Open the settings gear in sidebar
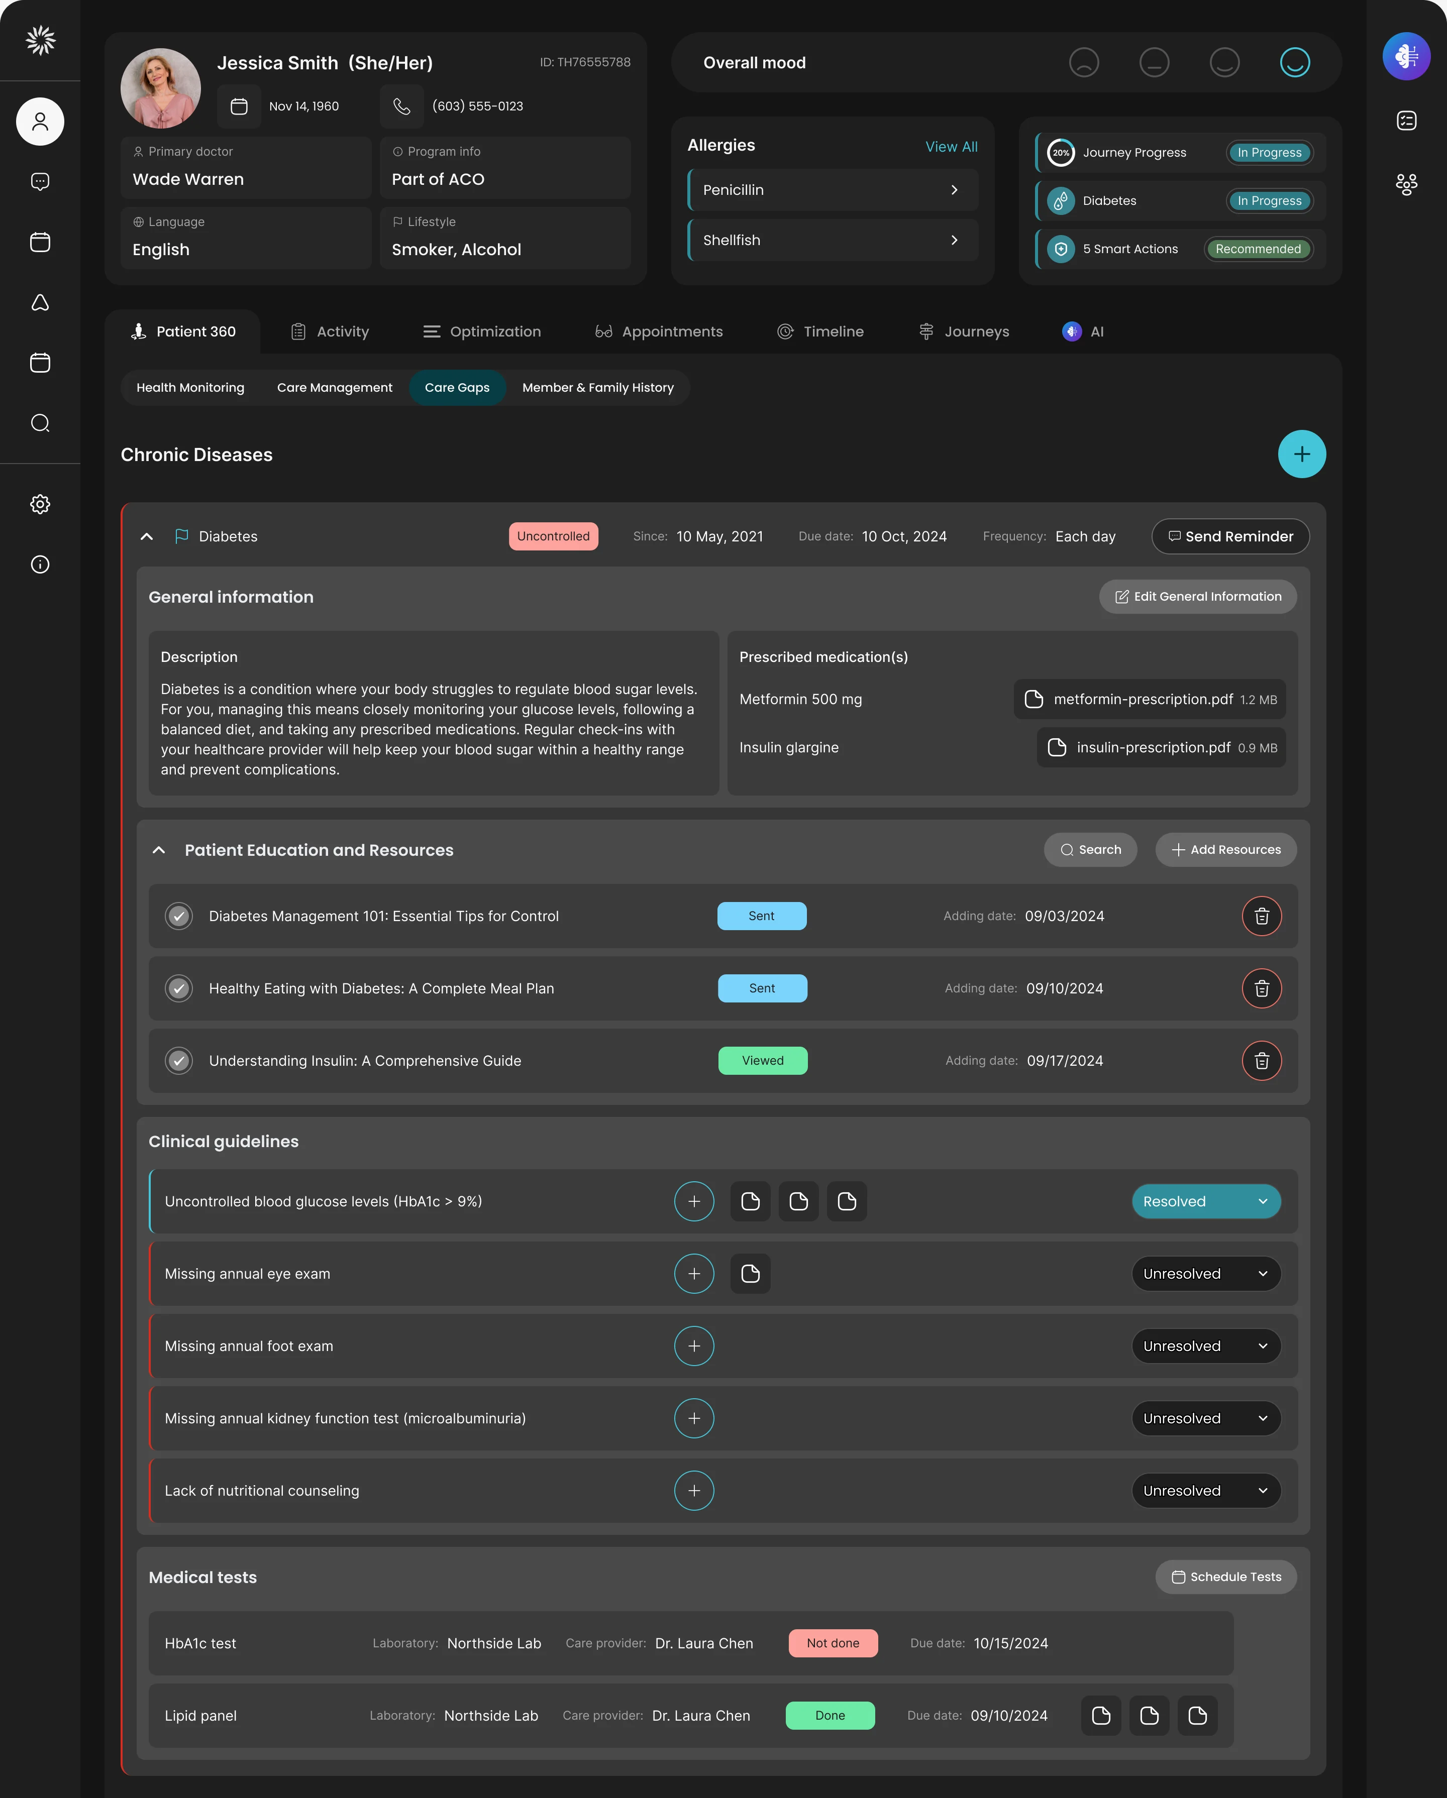The width and height of the screenshot is (1447, 1798). [x=40, y=504]
